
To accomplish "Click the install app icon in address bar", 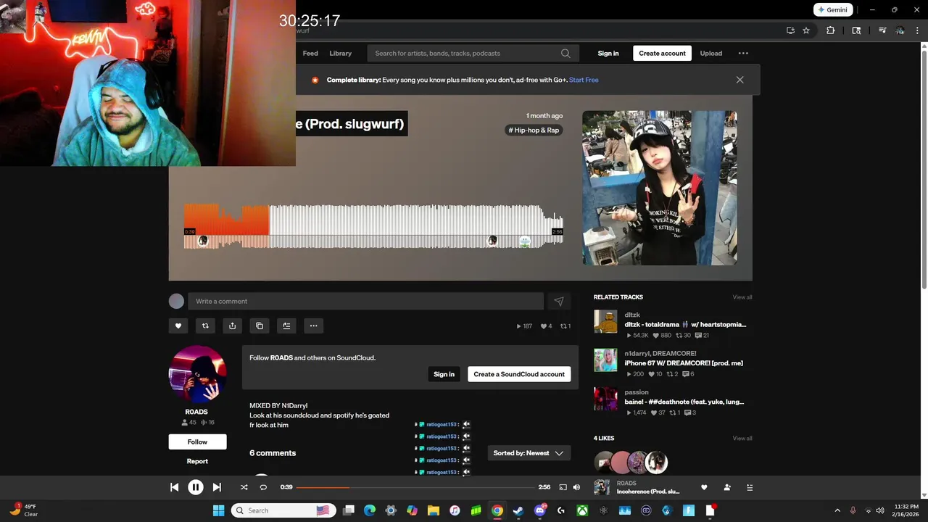I will pos(790,30).
